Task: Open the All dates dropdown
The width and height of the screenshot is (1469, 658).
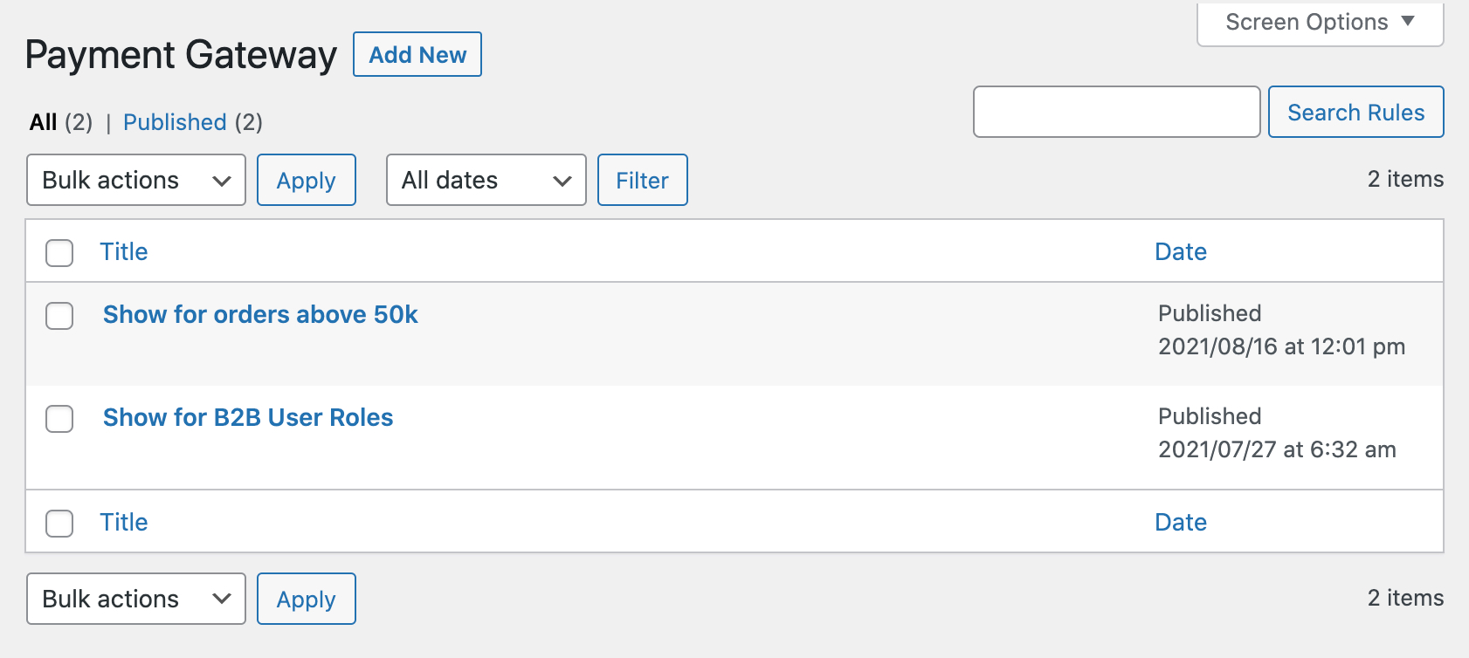Action: pos(486,180)
